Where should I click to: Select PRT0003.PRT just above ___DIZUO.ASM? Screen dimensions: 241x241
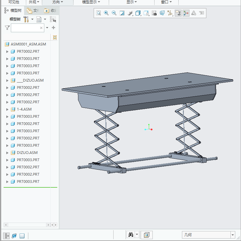pos(28,73)
